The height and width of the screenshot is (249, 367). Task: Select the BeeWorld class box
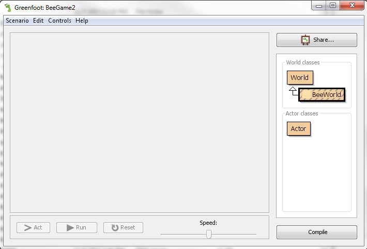(322, 94)
